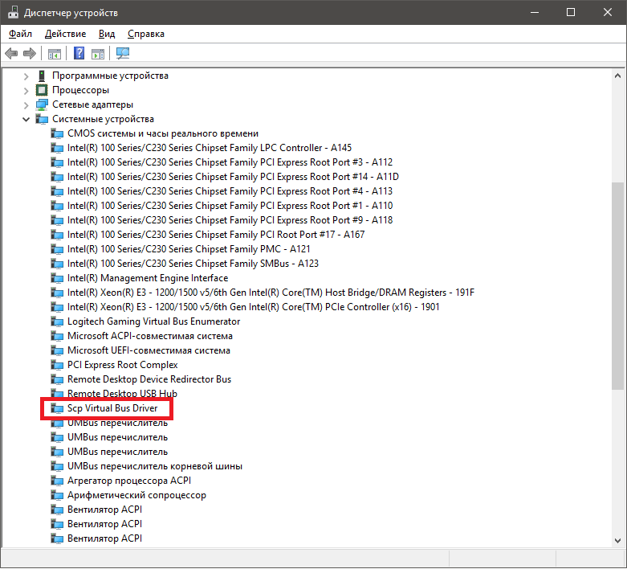This screenshot has width=627, height=569.
Task: Select PCI Express Root Port #4 - A113
Action: pyautogui.click(x=230, y=191)
